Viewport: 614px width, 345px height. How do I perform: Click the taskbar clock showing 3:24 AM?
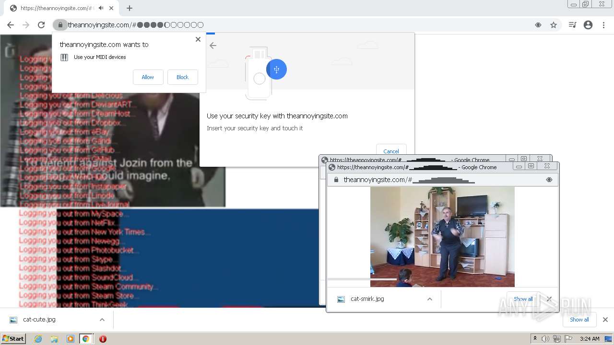(590, 339)
